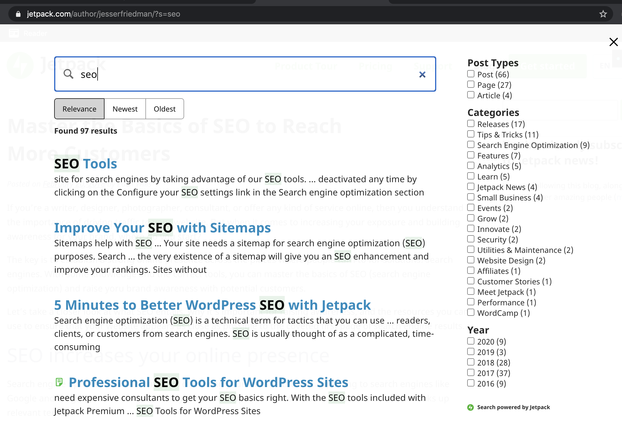
Task: Clear the search field with blue X
Action: 422,75
